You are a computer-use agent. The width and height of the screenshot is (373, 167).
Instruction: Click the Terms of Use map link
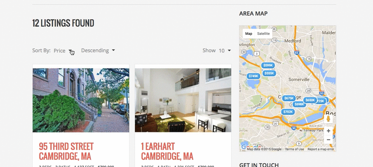pyautogui.click(x=295, y=149)
